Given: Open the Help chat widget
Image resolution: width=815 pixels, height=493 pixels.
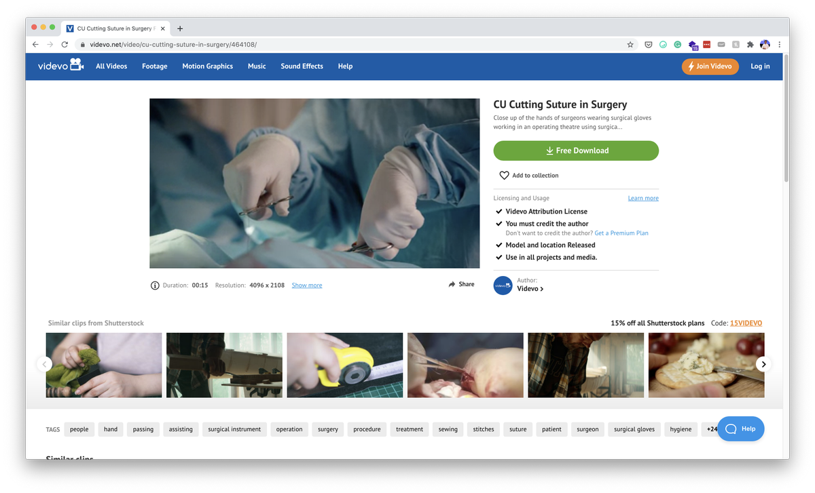Looking at the screenshot, I should click(x=740, y=429).
